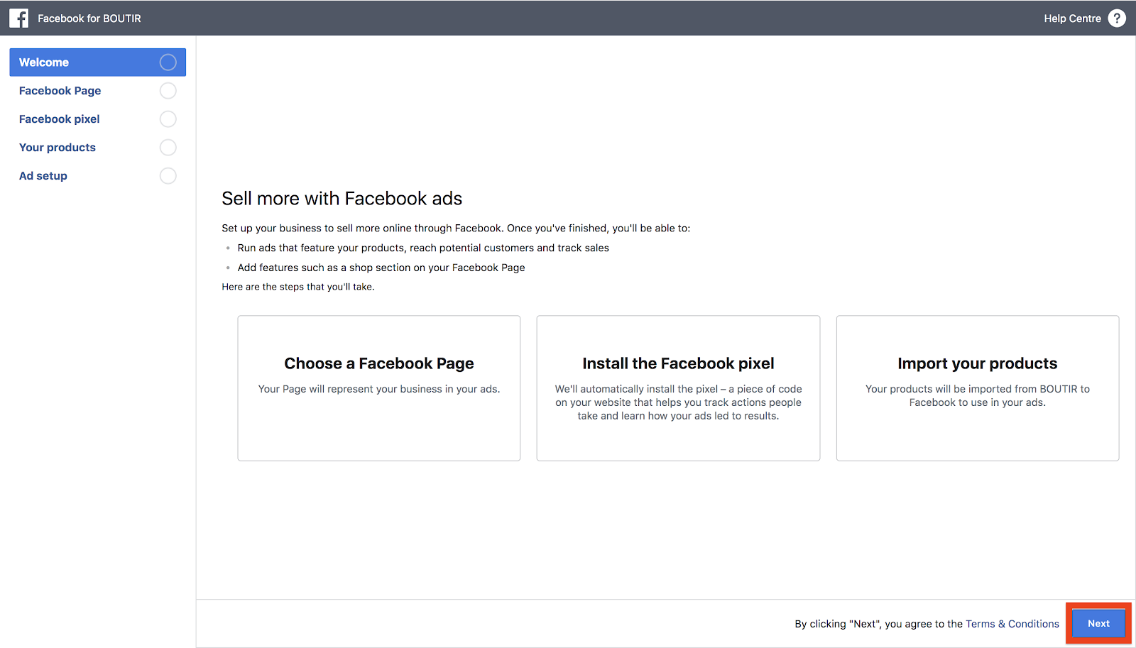The width and height of the screenshot is (1136, 648).
Task: Click the 'Facebook for BOUTIR' header title
Action: tap(89, 18)
